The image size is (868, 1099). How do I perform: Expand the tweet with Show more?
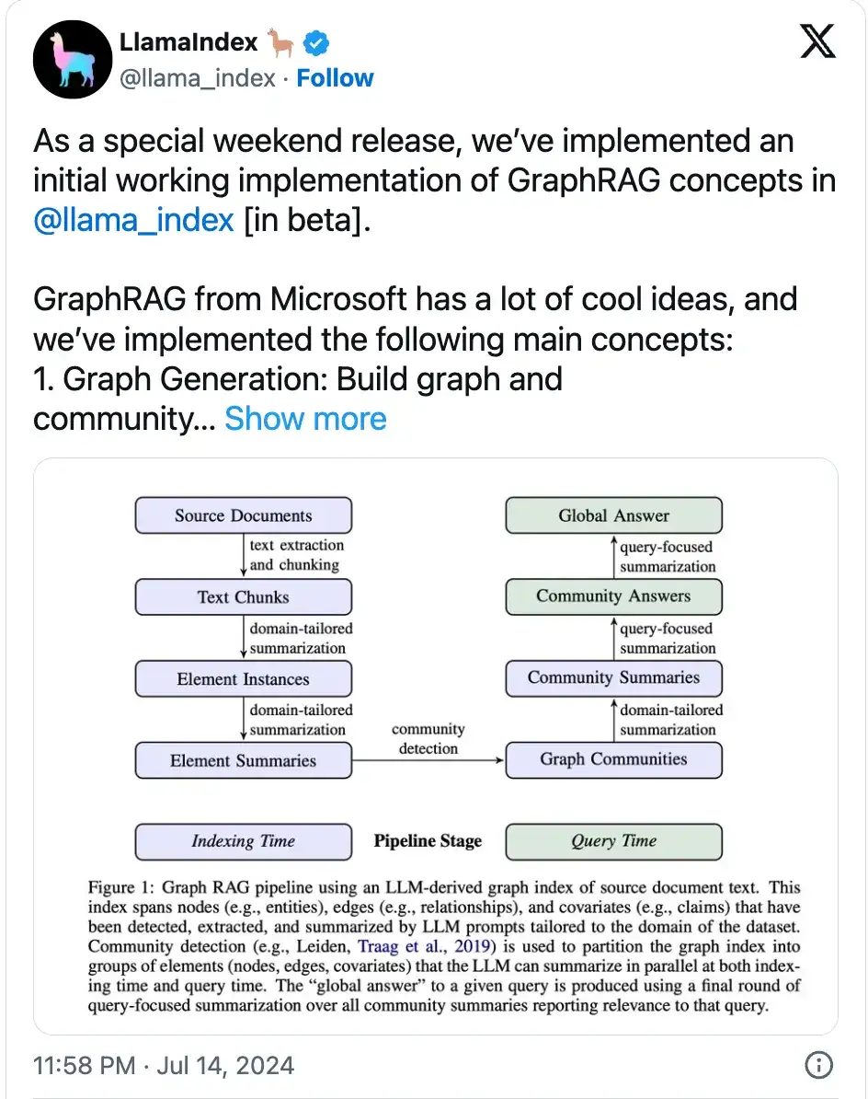coord(305,419)
